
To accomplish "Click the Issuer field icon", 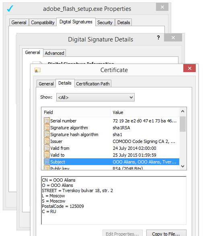I will tap(47, 141).
